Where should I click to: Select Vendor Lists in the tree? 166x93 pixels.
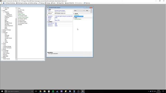6,52
